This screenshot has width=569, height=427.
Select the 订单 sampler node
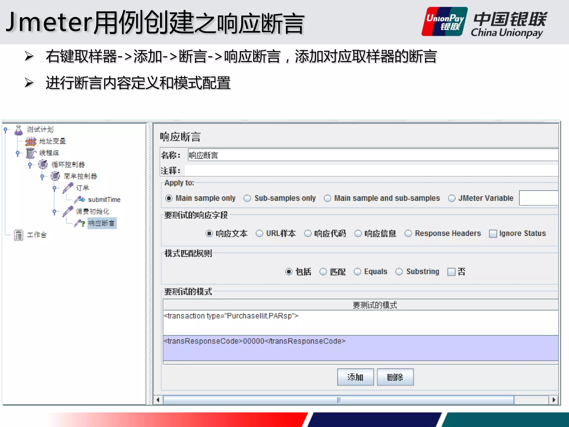pyautogui.click(x=83, y=188)
